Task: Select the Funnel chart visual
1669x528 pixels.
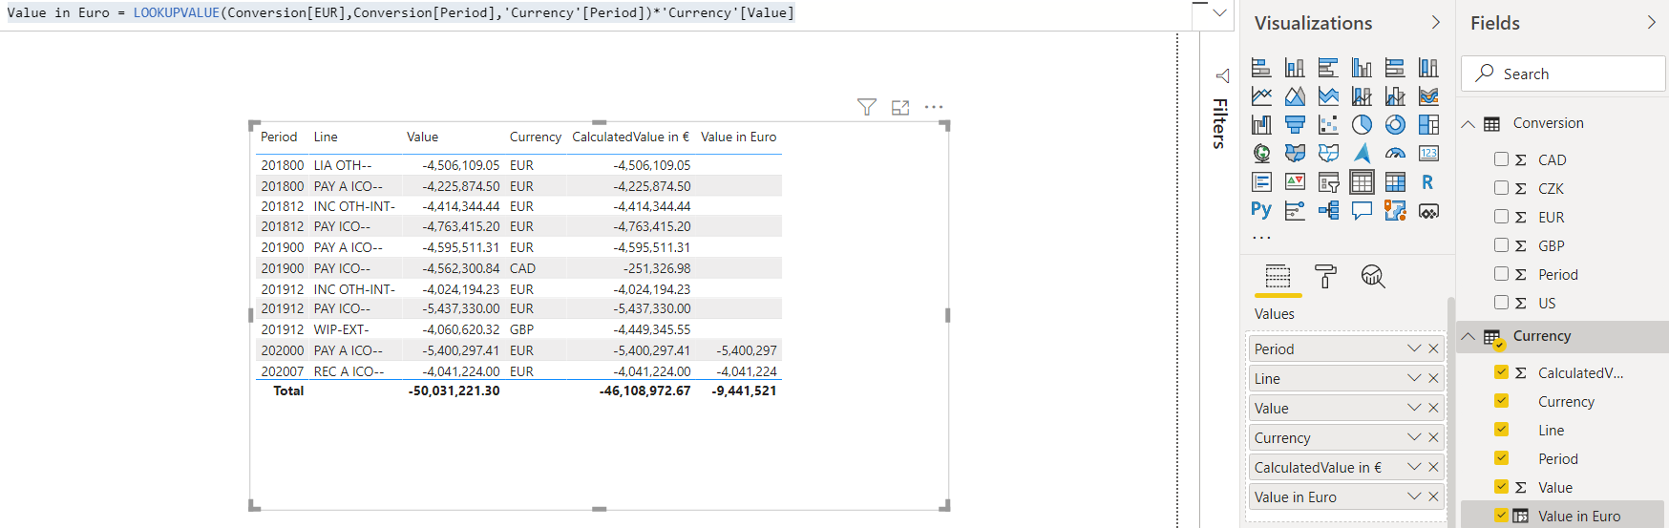Action: click(x=1295, y=125)
